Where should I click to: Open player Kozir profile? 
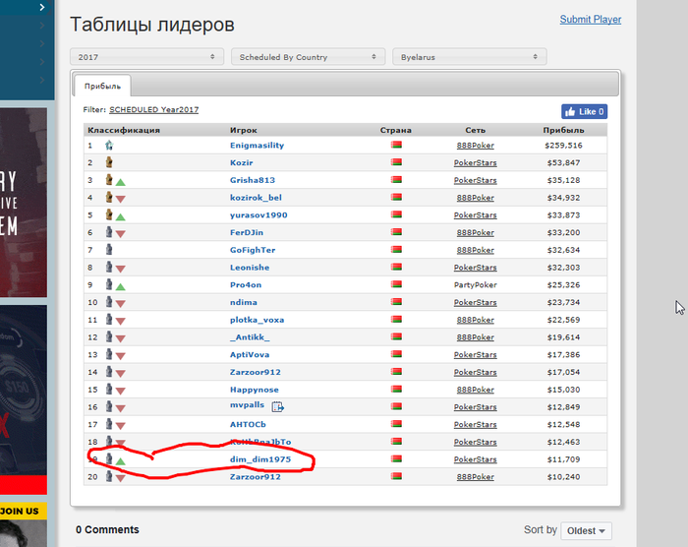pyautogui.click(x=242, y=162)
